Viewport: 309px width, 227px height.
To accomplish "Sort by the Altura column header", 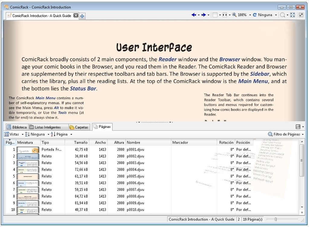I will [117, 142].
